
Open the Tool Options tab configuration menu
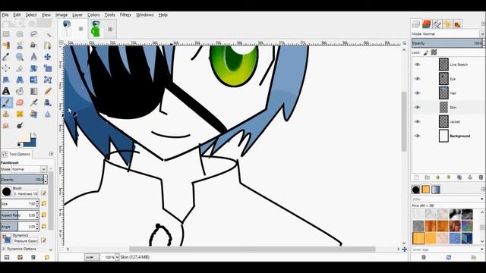click(51, 154)
